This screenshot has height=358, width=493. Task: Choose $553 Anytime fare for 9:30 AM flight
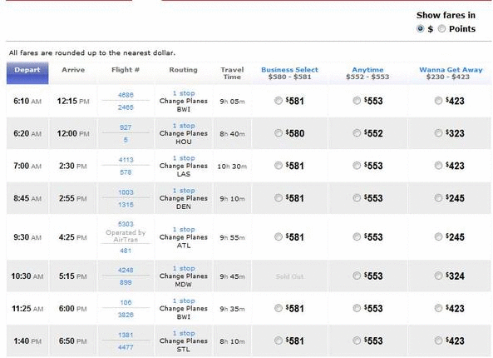(x=357, y=236)
